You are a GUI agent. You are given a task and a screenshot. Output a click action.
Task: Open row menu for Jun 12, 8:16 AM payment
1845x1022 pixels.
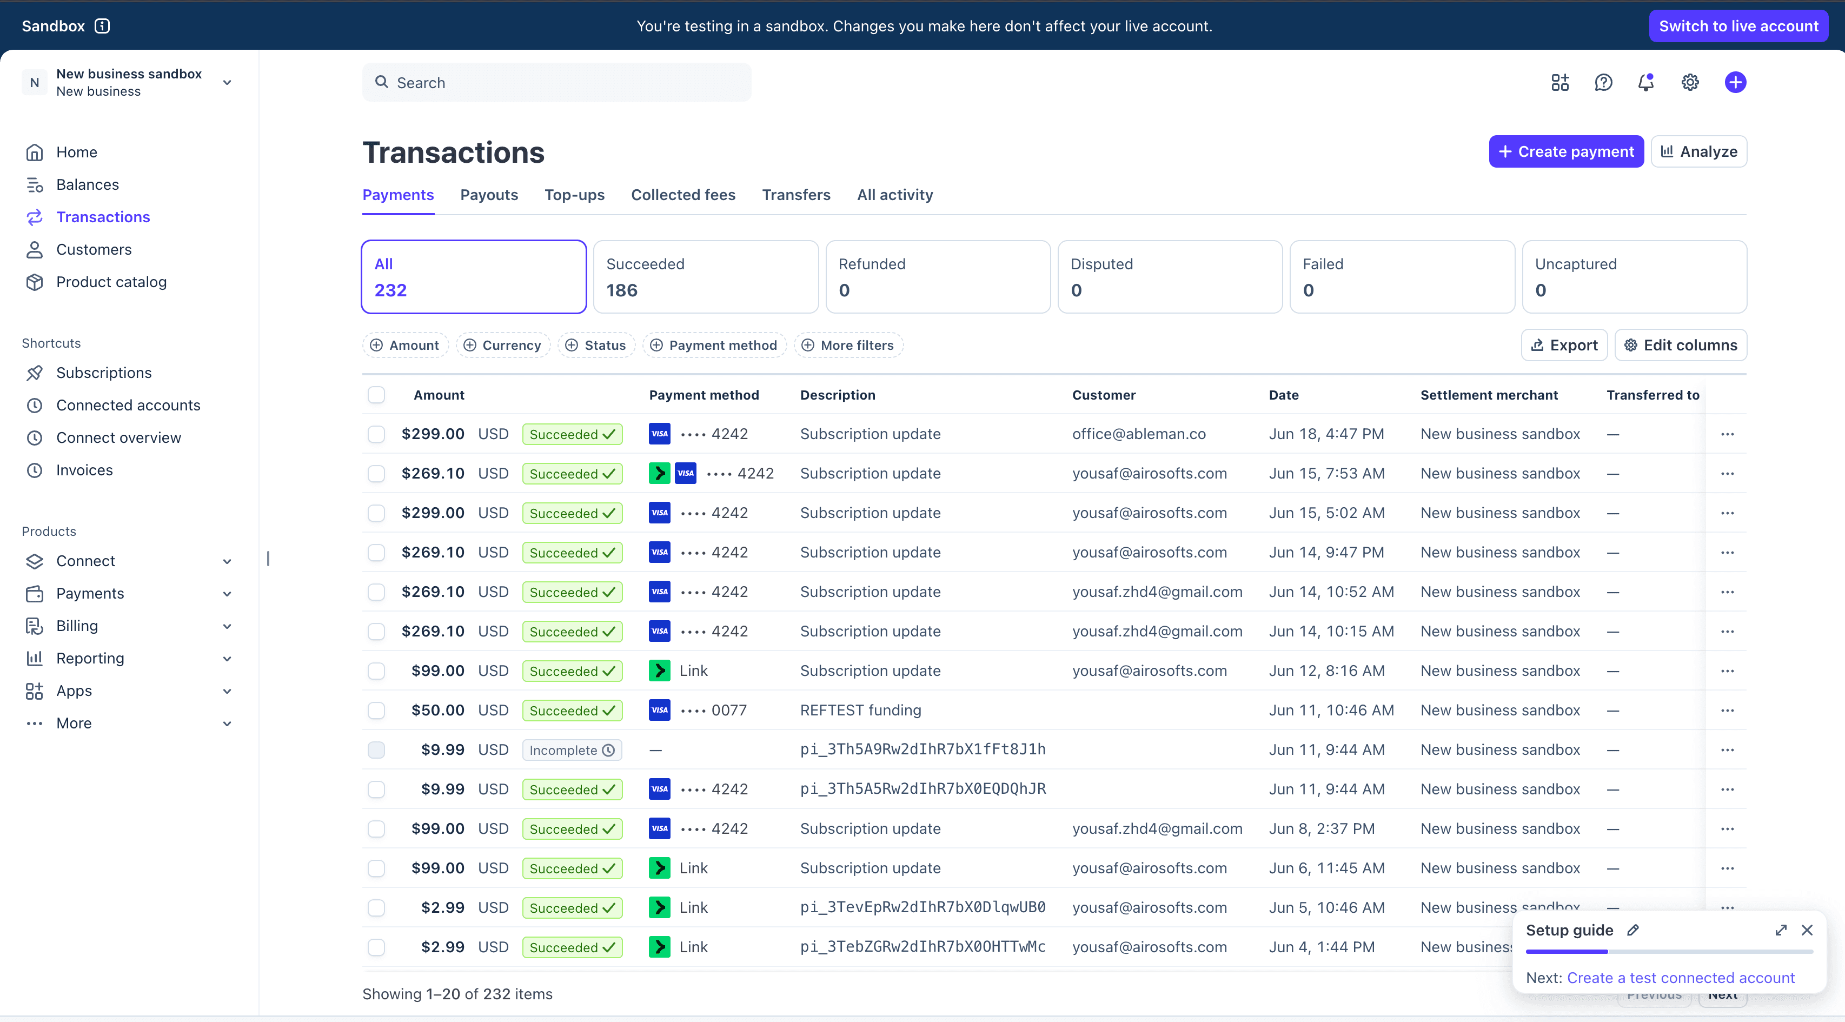tap(1727, 671)
